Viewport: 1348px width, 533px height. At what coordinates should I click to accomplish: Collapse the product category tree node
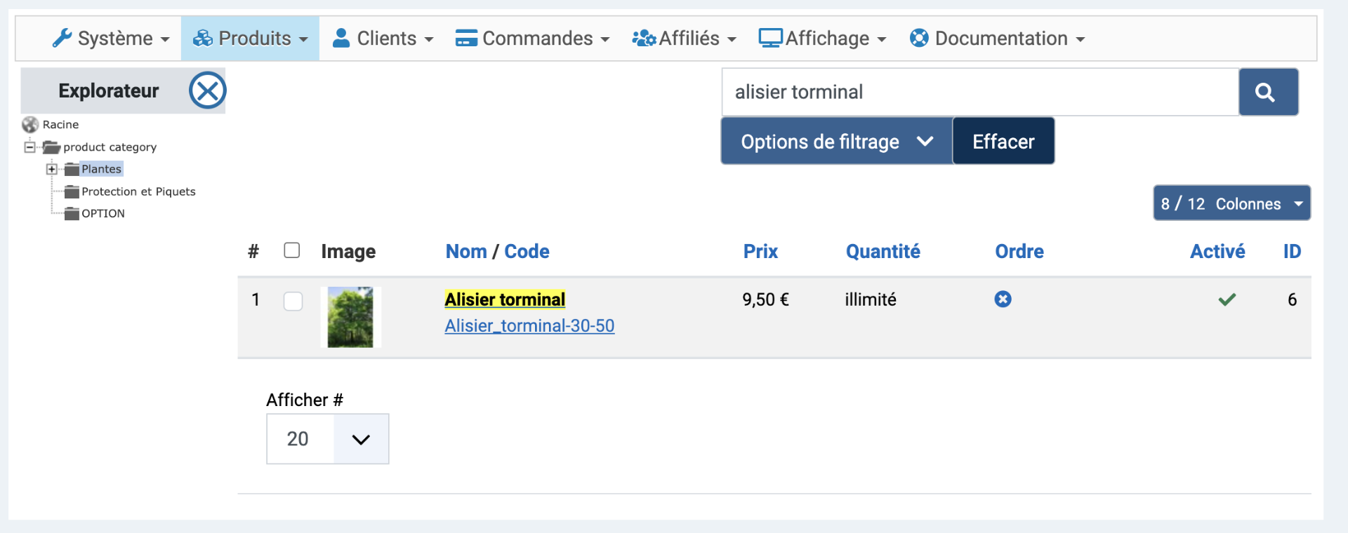(29, 147)
